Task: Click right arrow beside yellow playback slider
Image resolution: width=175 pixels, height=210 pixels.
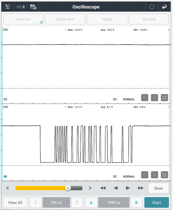Action: [90, 188]
